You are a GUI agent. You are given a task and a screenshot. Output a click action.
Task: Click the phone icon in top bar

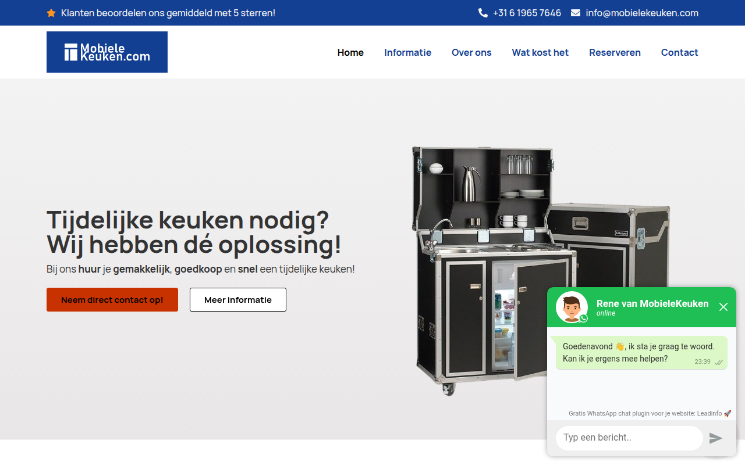483,13
